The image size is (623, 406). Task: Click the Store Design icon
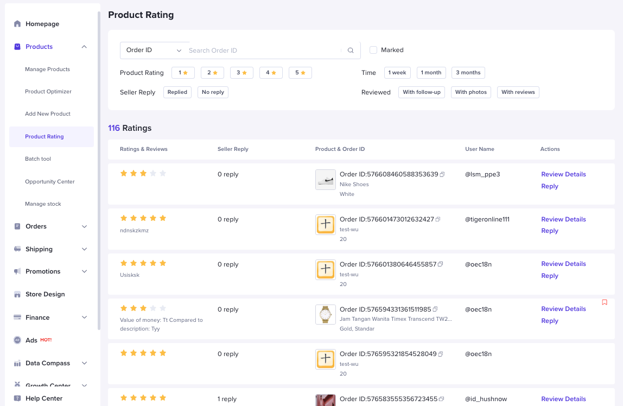[x=17, y=294]
